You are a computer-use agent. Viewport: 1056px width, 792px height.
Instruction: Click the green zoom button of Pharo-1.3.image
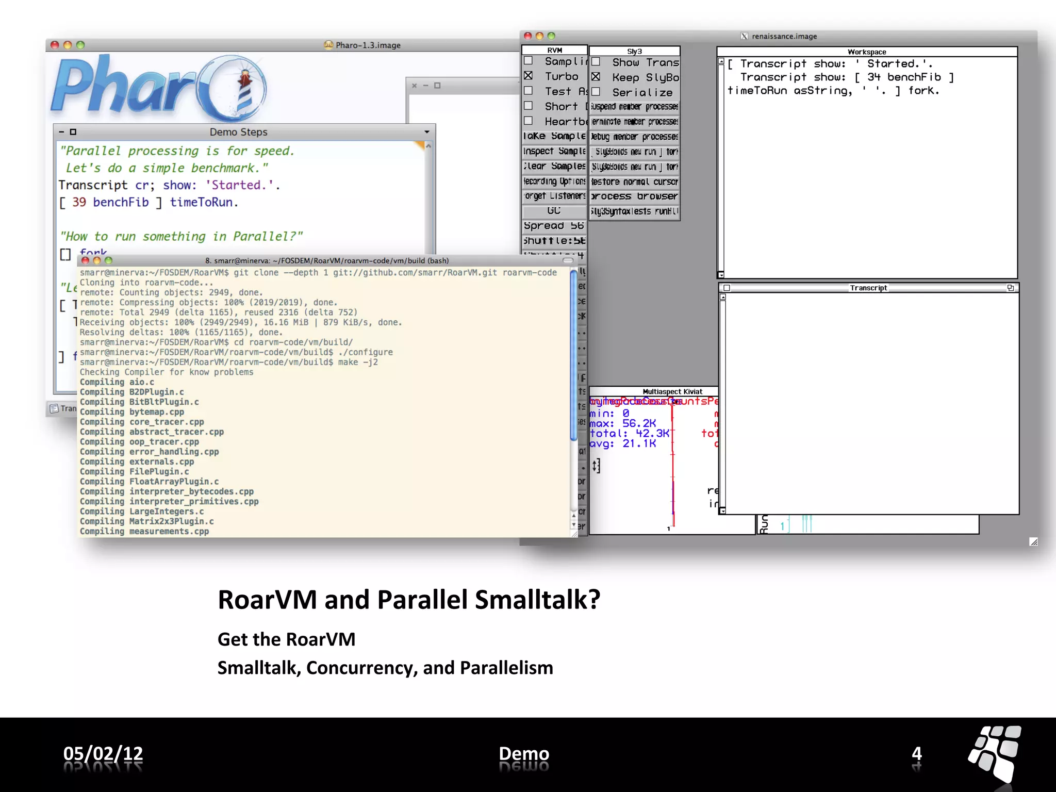[80, 45]
